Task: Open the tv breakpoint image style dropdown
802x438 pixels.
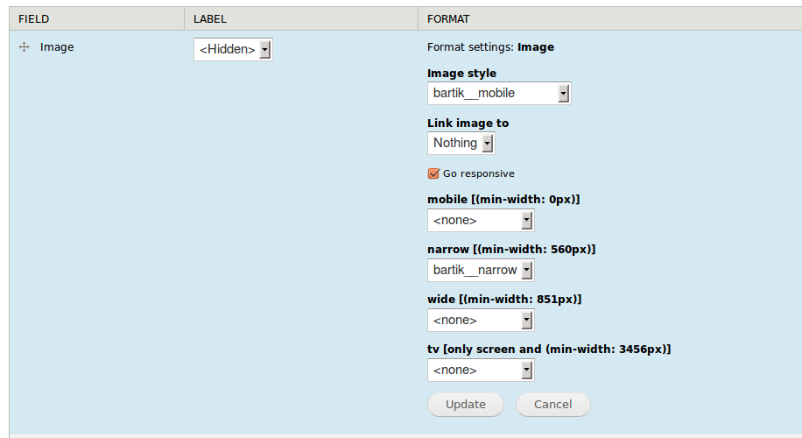Action: click(481, 371)
